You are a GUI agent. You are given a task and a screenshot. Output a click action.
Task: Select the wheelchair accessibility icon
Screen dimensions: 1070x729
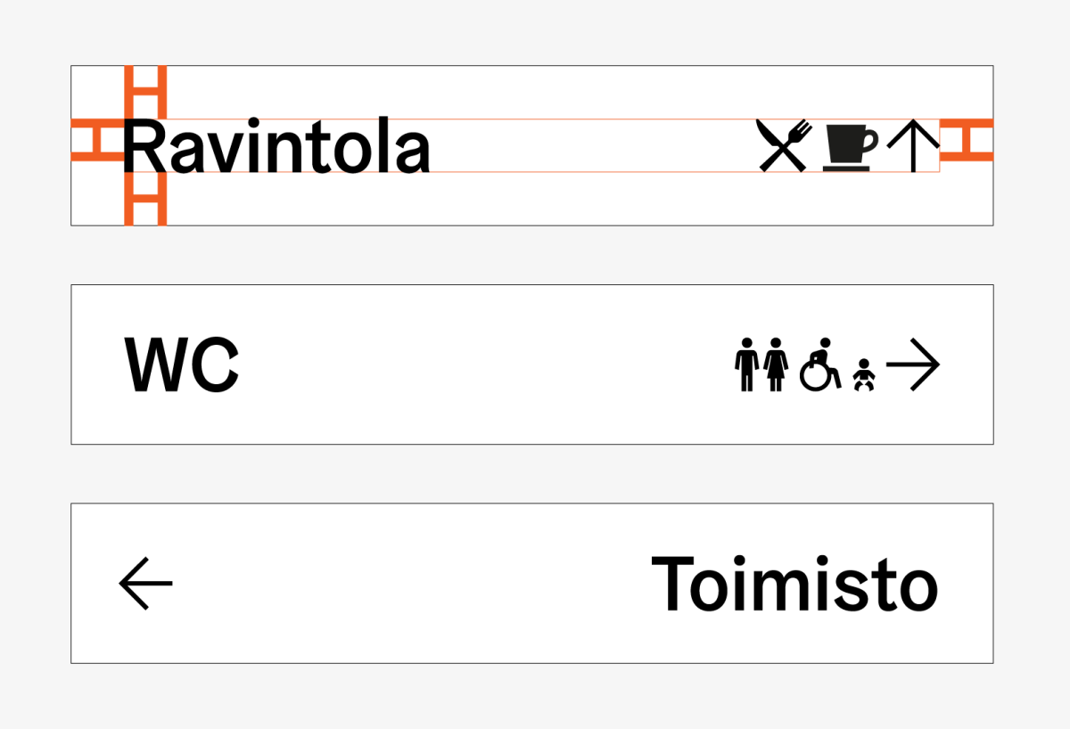[819, 364]
